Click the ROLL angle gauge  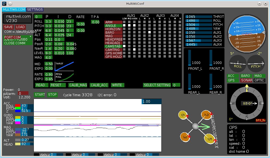coord(238,64)
